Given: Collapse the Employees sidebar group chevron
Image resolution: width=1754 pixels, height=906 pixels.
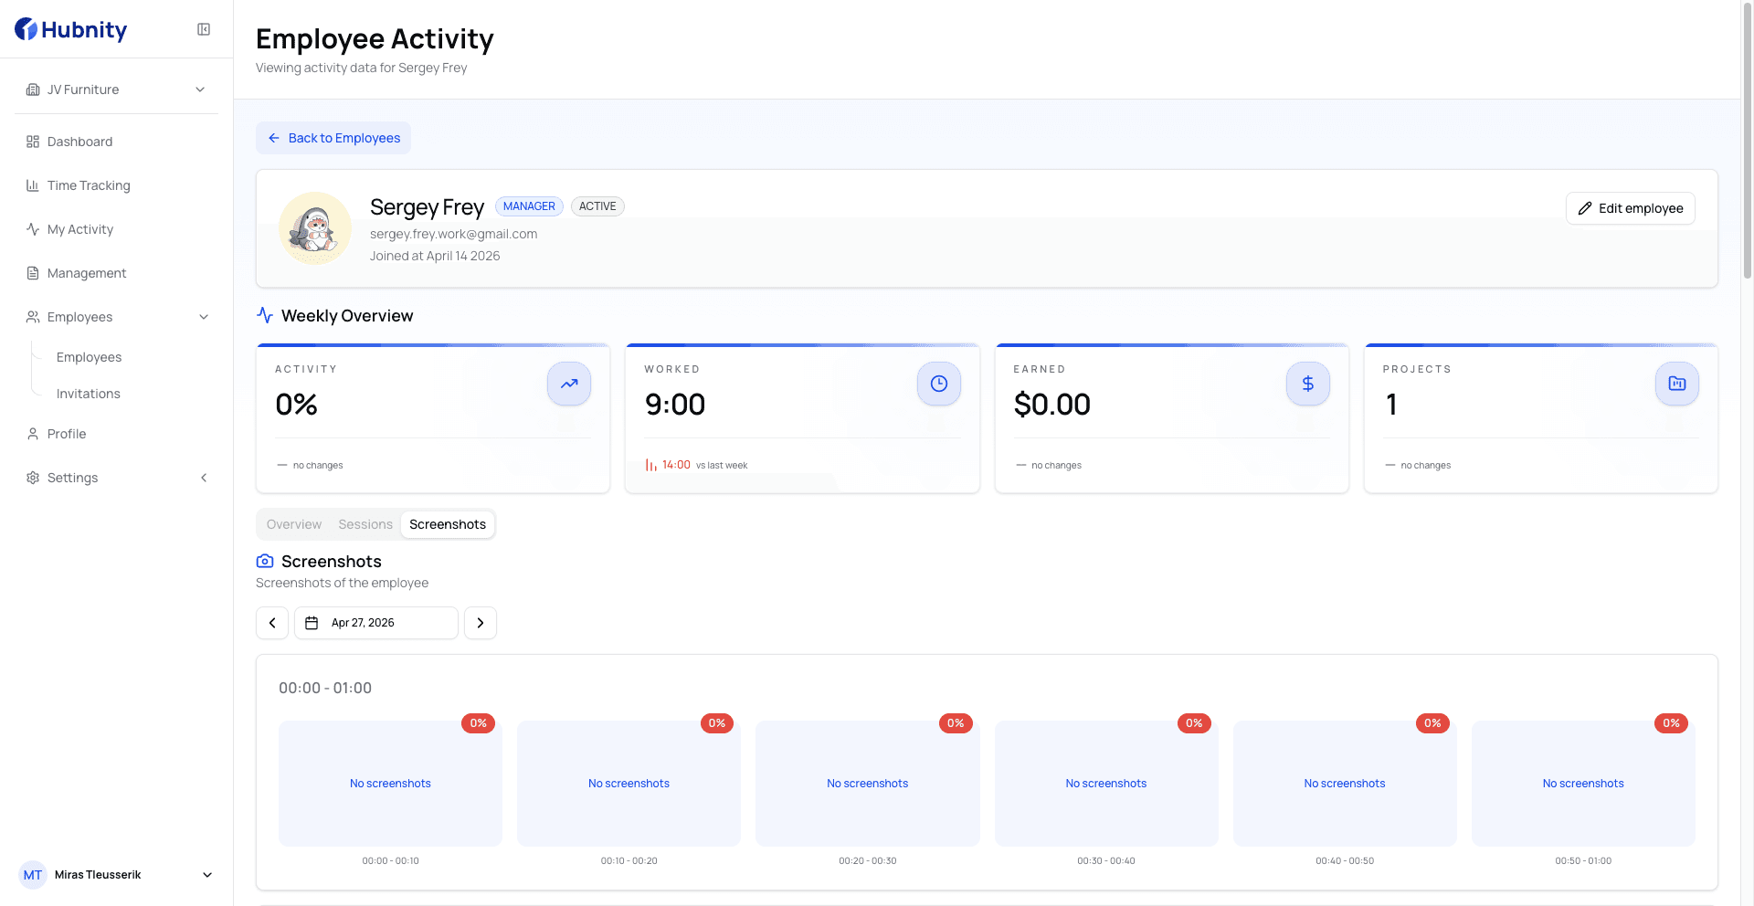Looking at the screenshot, I should 204,317.
